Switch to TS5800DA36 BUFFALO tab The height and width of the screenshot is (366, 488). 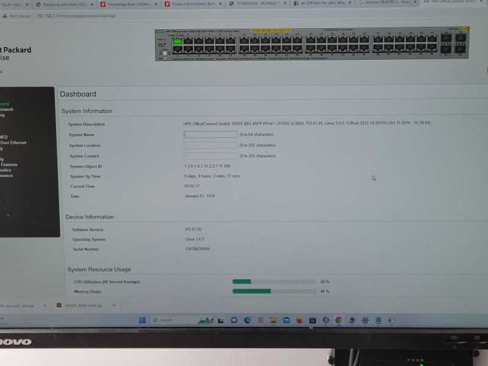(257, 4)
